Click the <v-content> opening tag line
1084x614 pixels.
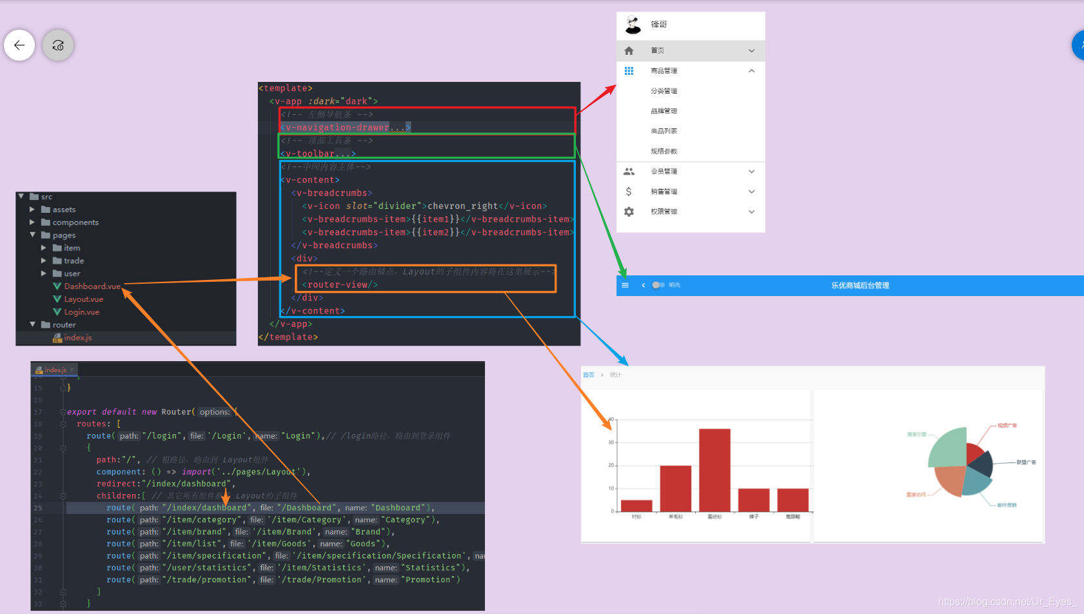tap(310, 180)
